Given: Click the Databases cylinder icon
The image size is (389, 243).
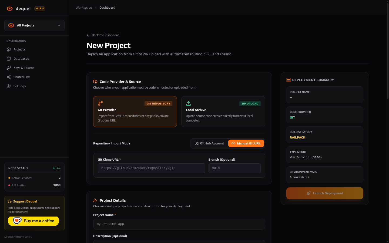Looking at the screenshot, I should coord(9,59).
